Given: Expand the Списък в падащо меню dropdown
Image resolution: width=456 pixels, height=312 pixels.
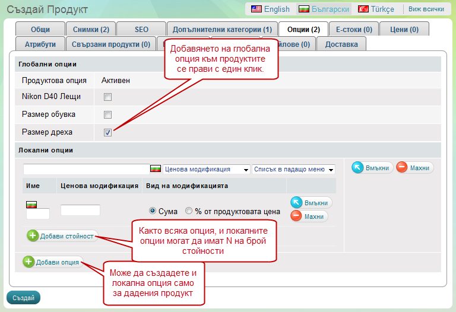Looking at the screenshot, I should pyautogui.click(x=293, y=169).
